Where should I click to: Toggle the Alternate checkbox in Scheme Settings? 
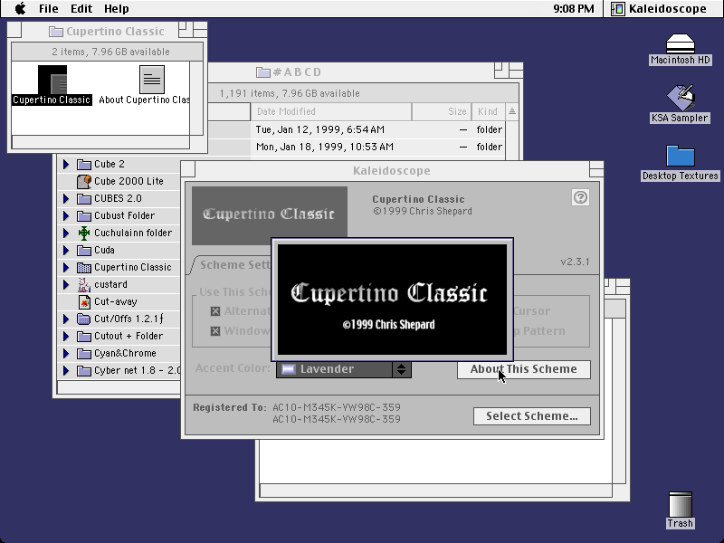(215, 311)
